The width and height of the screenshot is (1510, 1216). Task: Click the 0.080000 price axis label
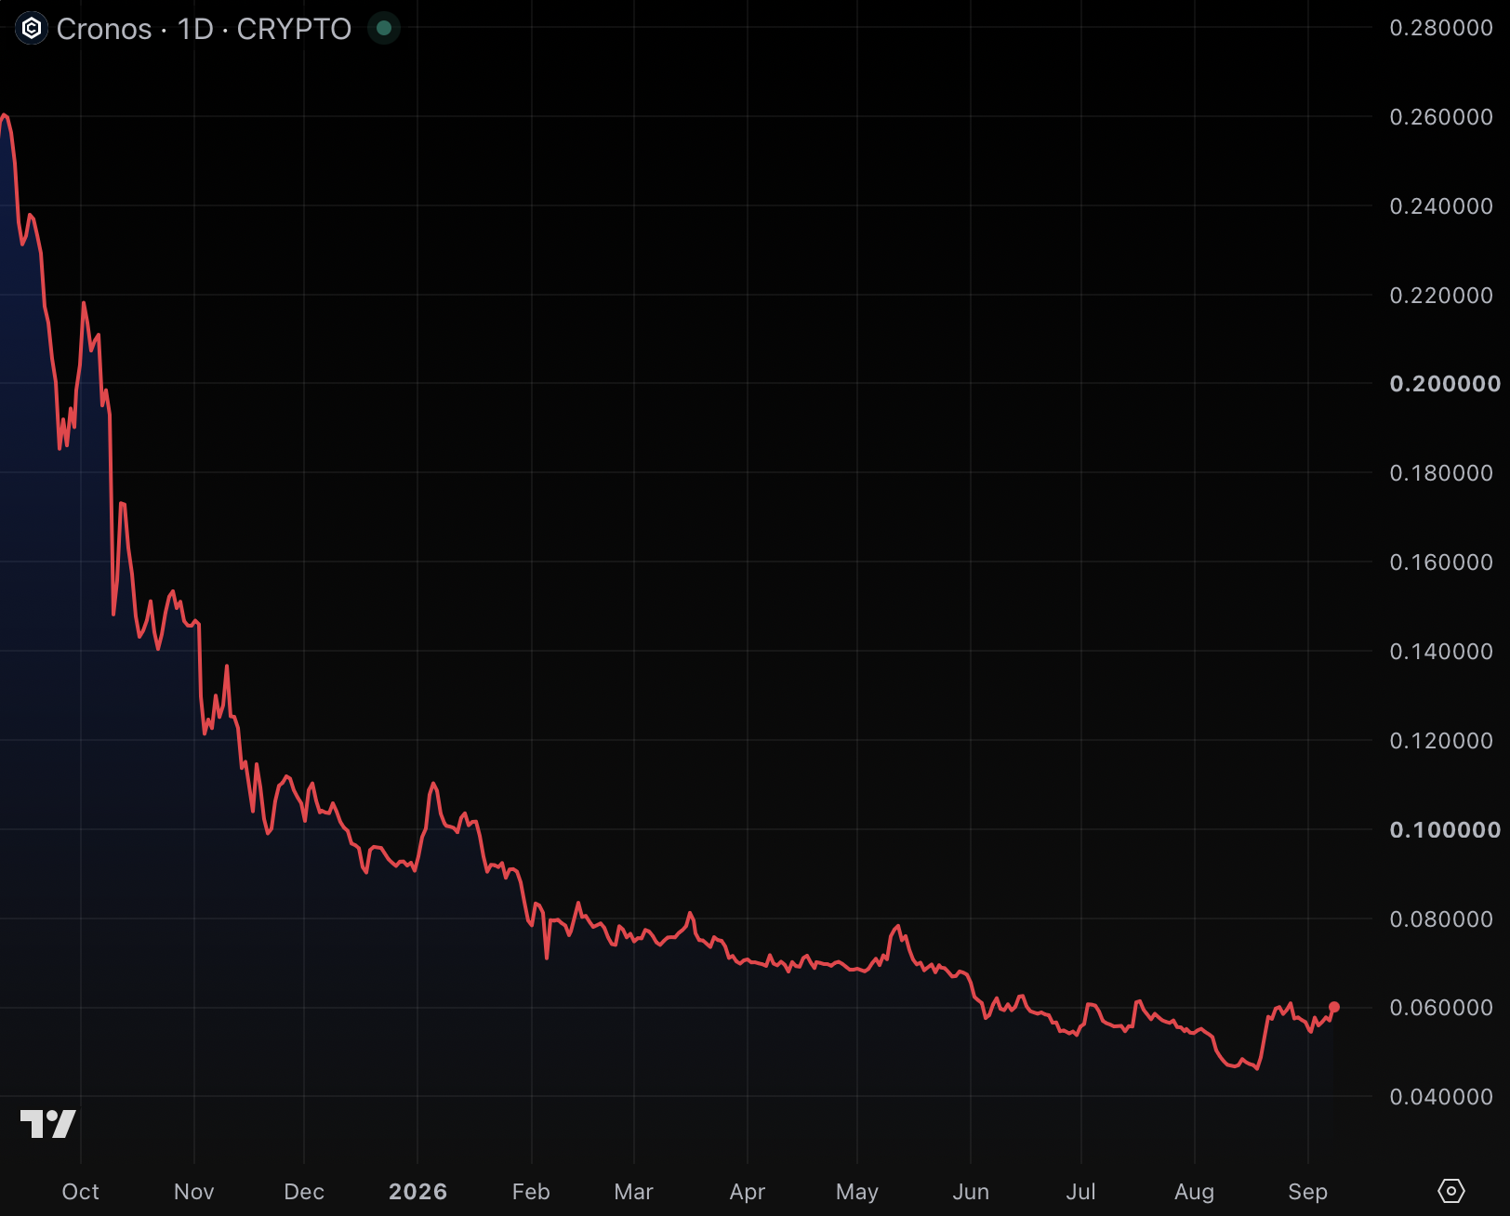coord(1441,919)
